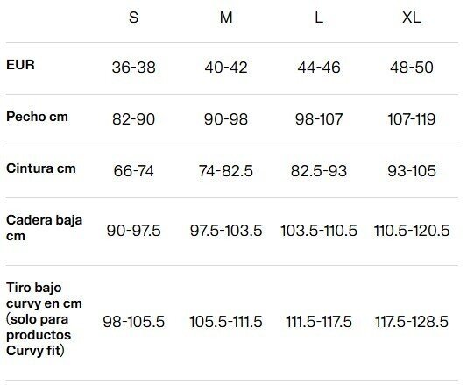The height and width of the screenshot is (385, 467).
Task: Select the 90-98 chest measurement cell
Action: pos(226,119)
